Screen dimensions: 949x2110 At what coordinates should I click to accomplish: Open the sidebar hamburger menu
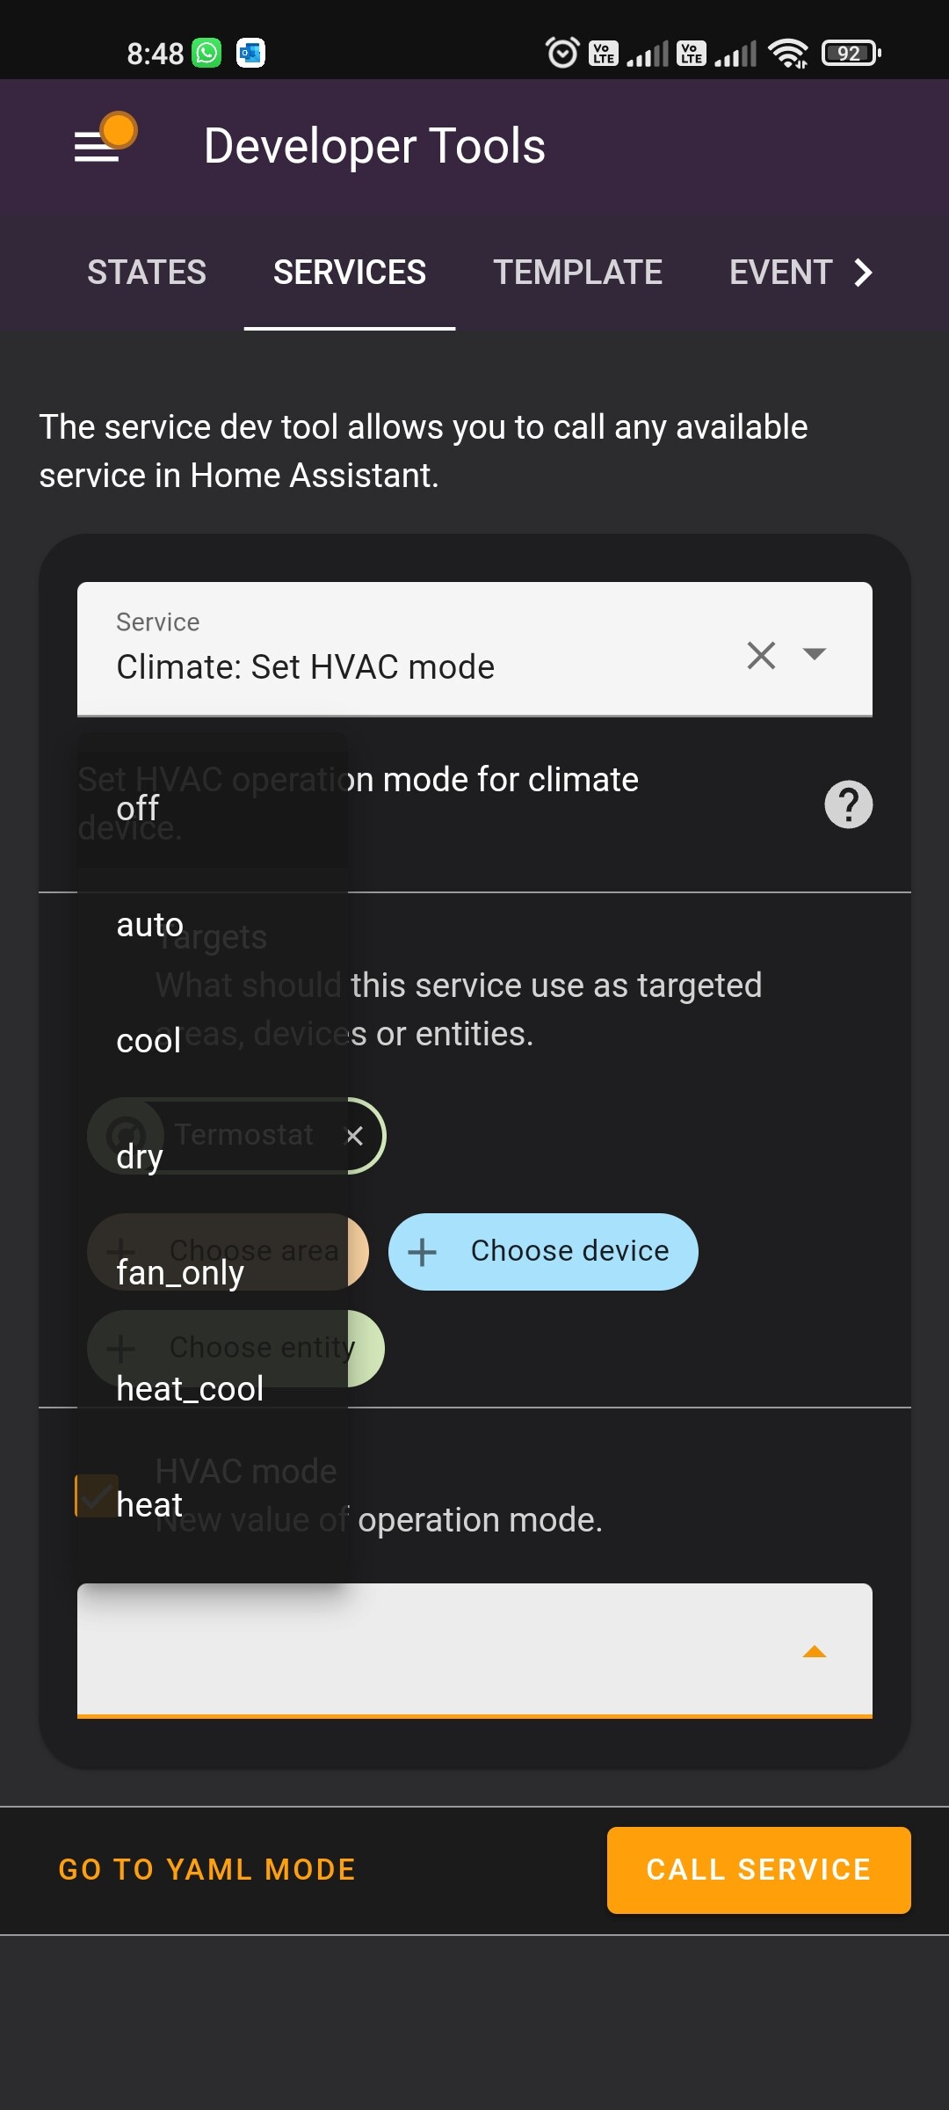coord(97,146)
